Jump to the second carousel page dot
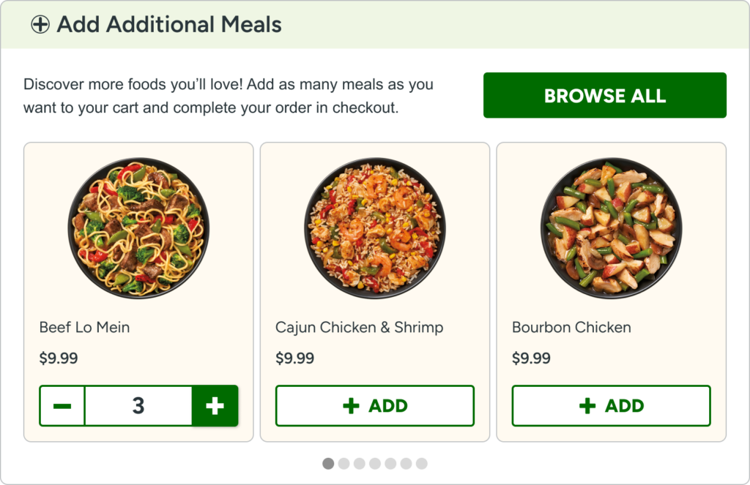 point(344,464)
